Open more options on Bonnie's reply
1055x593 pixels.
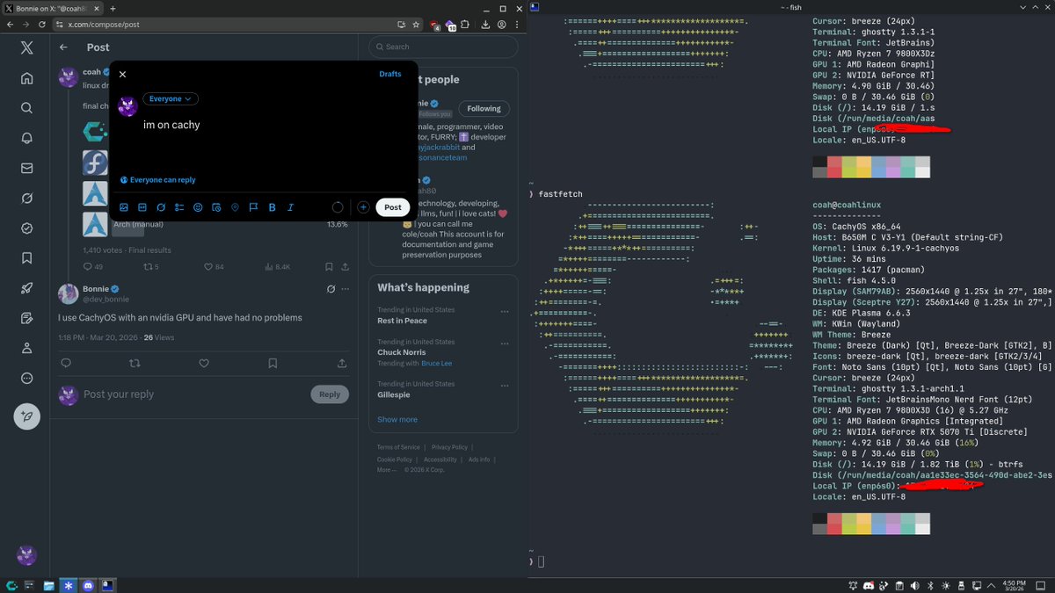344,289
